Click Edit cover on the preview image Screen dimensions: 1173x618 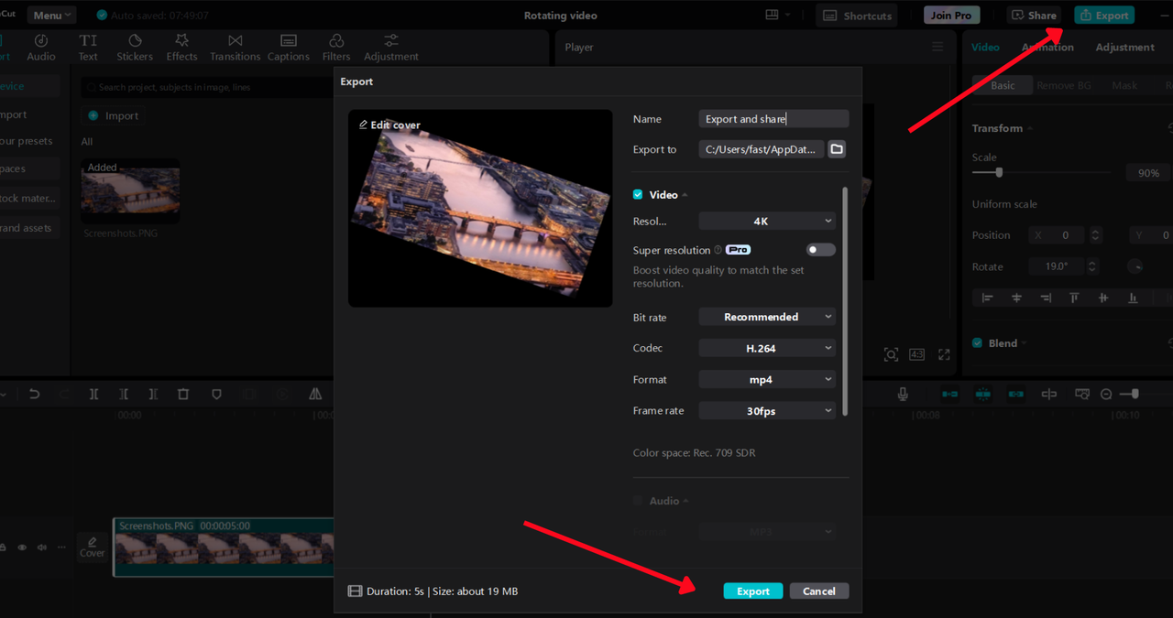(389, 125)
